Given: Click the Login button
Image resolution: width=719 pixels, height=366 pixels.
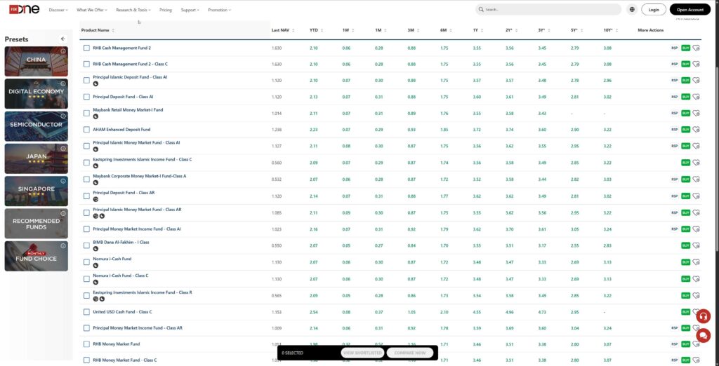Looking at the screenshot, I should pyautogui.click(x=654, y=10).
